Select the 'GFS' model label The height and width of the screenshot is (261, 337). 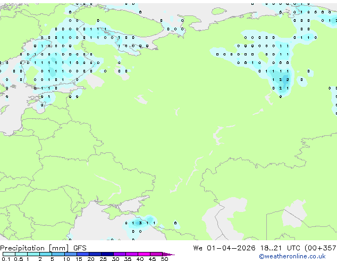click(80, 248)
